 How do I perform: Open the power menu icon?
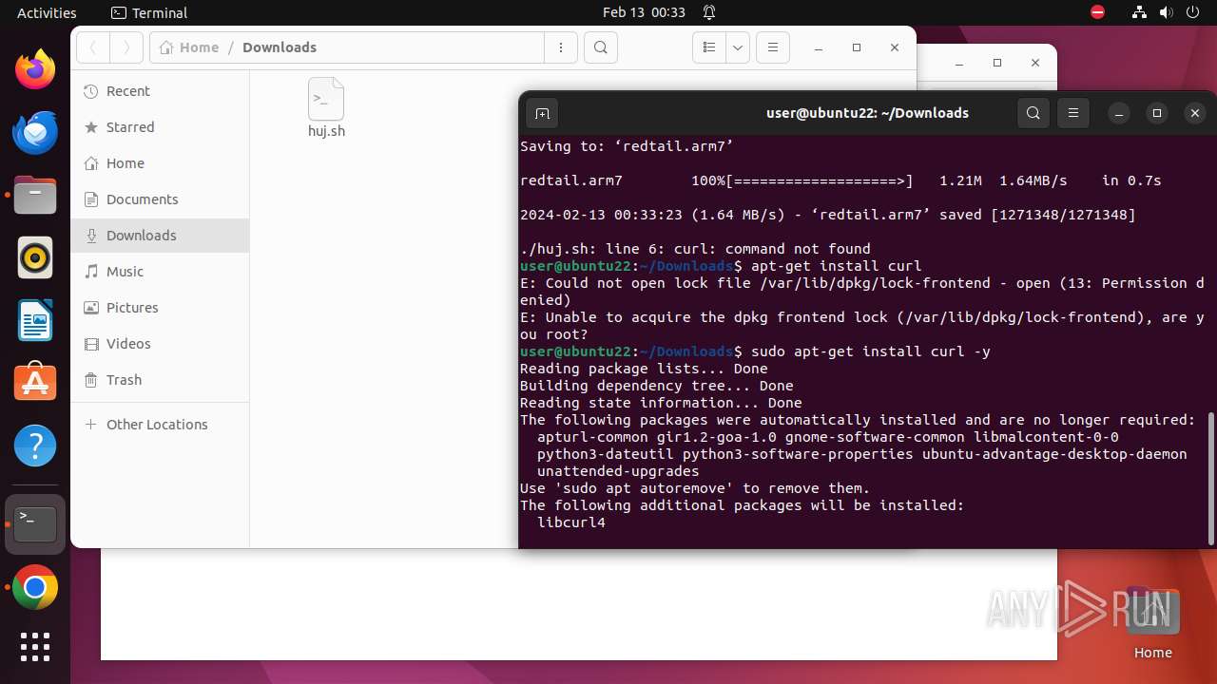point(1192,12)
